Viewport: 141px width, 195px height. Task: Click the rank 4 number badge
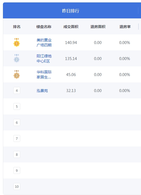tap(17, 90)
